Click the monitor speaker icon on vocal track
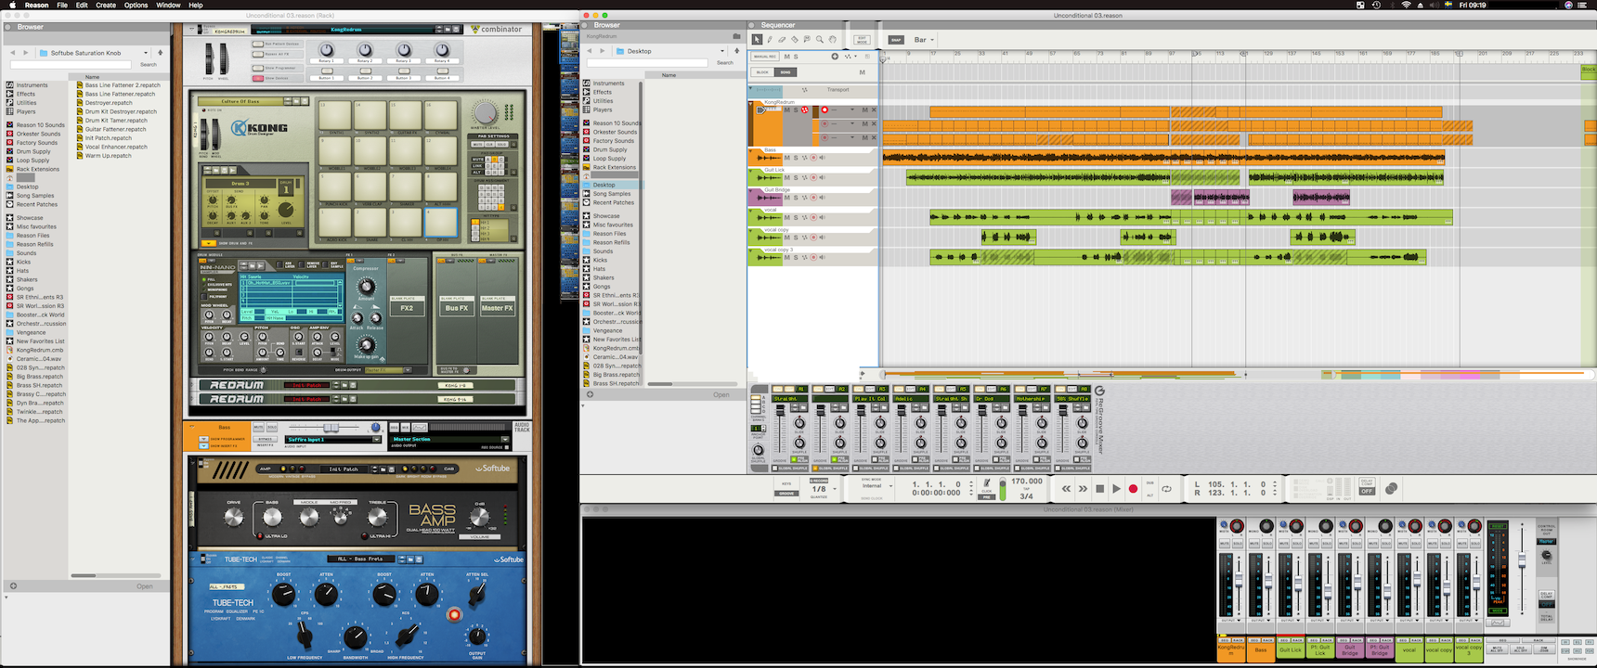The height and width of the screenshot is (668, 1597). pos(822,217)
